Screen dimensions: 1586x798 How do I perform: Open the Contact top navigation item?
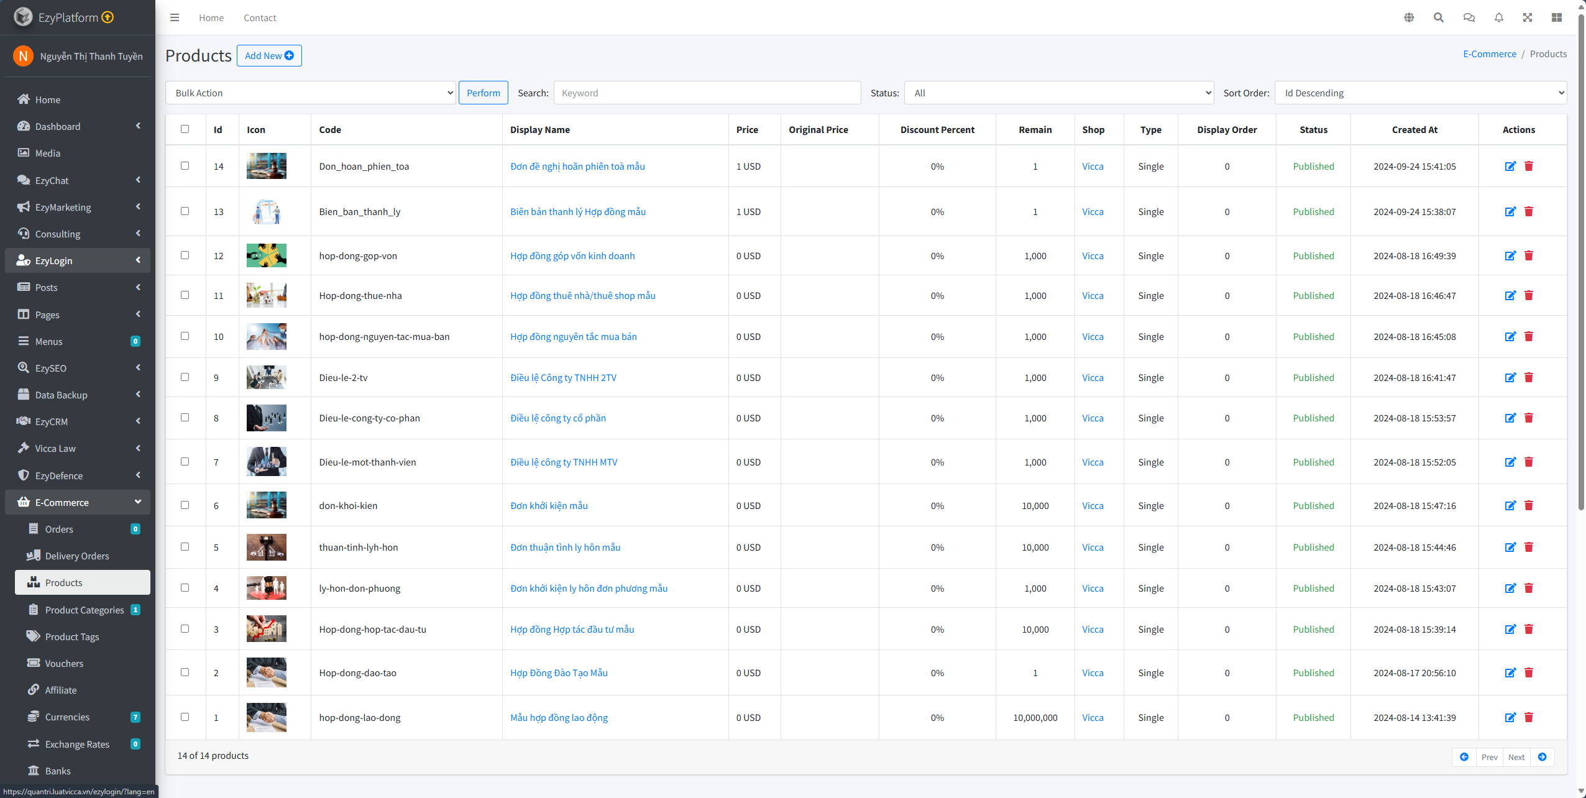coord(260,17)
